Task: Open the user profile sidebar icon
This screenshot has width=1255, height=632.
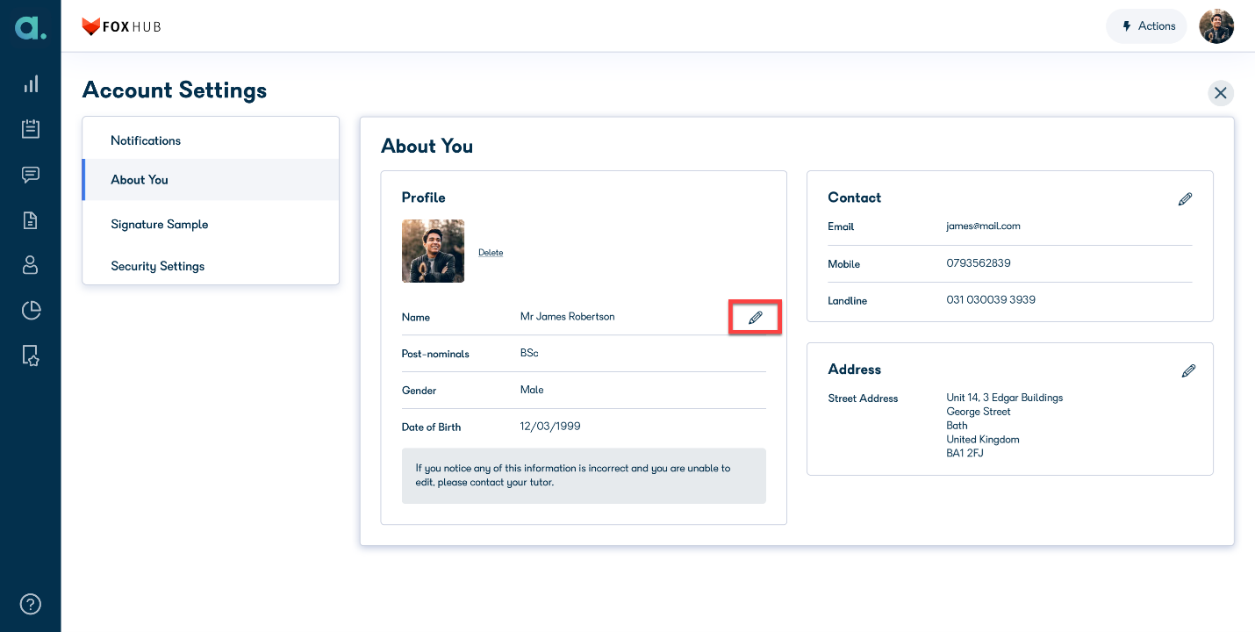Action: click(x=31, y=264)
